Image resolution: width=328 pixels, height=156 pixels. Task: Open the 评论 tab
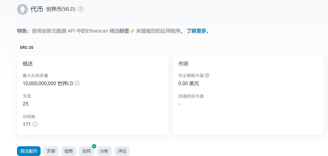122,151
